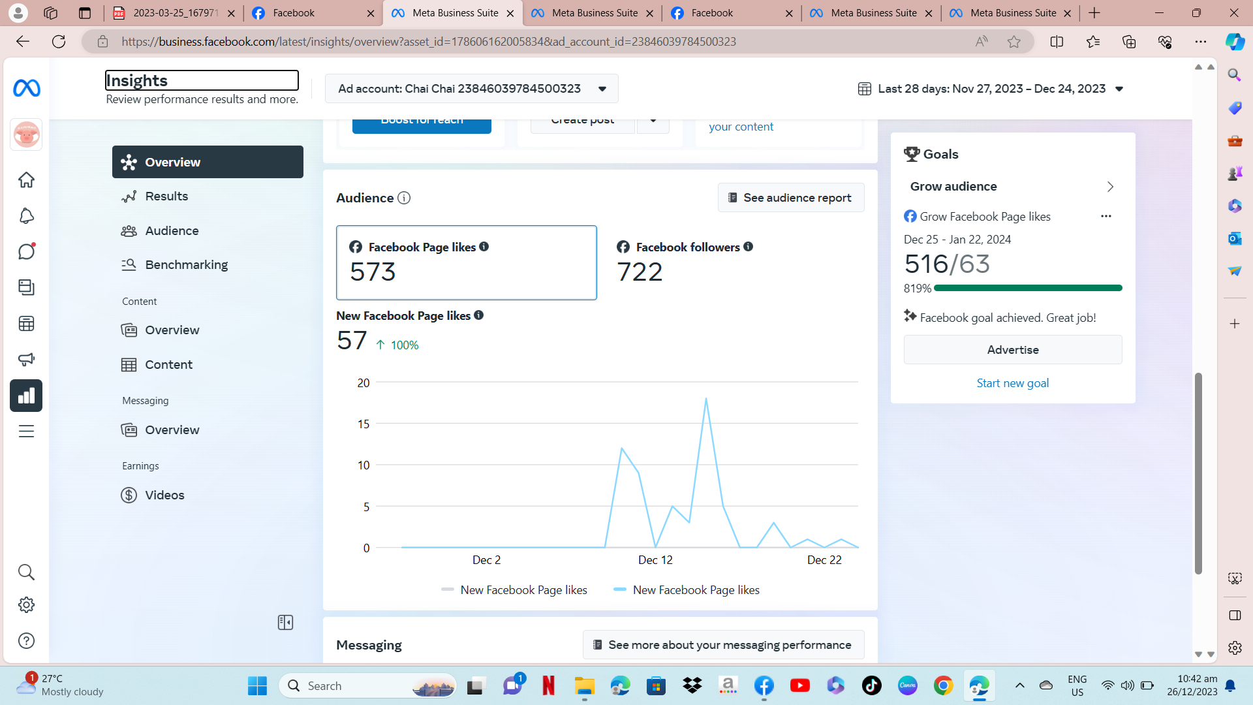This screenshot has height=705, width=1253.
Task: Click info icon next to New Facebook Page likes
Action: pyautogui.click(x=479, y=315)
